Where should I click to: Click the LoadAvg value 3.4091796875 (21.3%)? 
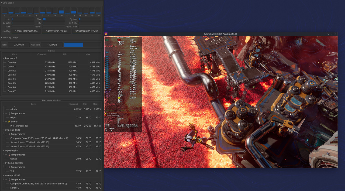coord(56,31)
